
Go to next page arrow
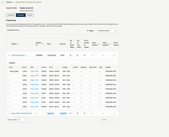point(115,120)
